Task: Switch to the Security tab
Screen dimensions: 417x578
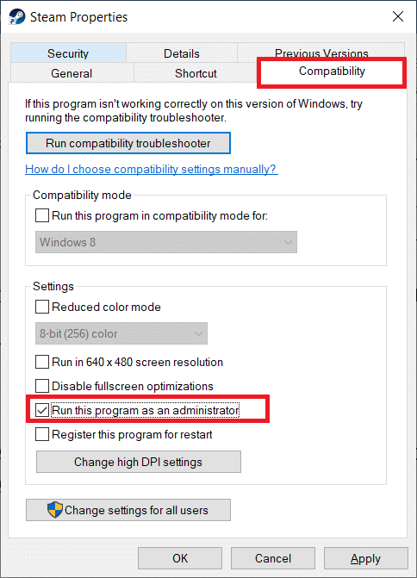Action: [x=68, y=53]
